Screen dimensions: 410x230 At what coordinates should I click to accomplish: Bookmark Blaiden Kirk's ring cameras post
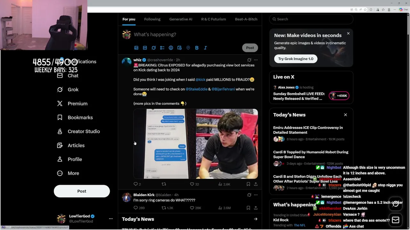click(x=248, y=208)
